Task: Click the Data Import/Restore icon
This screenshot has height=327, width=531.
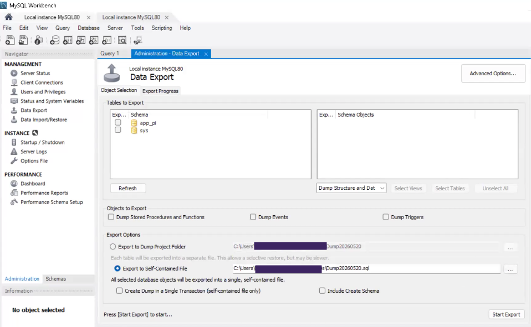Action: tap(14, 120)
